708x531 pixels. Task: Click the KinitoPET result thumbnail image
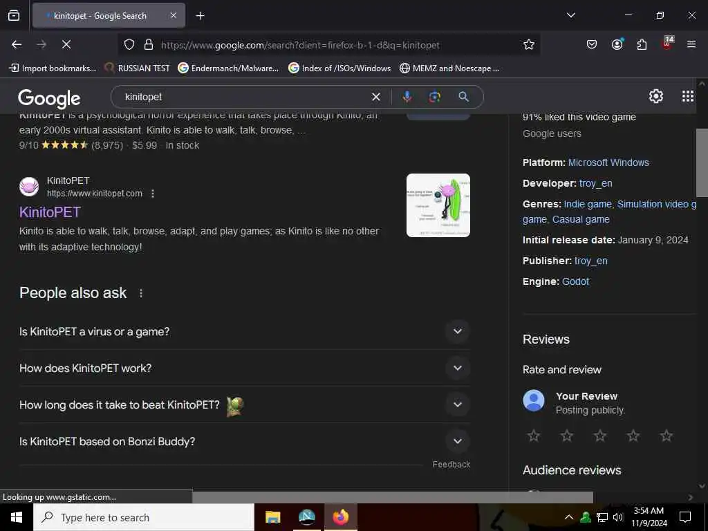(x=438, y=205)
